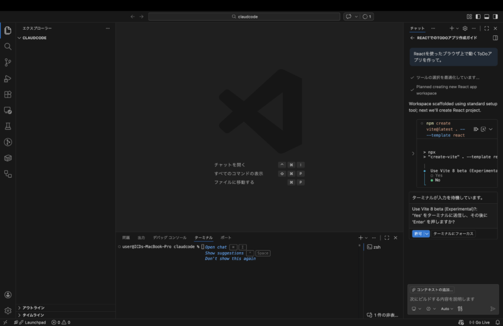Open the chat settings gear icon
The image size is (503, 326).
coord(465,28)
